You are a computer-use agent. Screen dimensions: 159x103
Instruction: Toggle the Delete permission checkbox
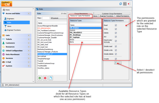click(x=116, y=33)
